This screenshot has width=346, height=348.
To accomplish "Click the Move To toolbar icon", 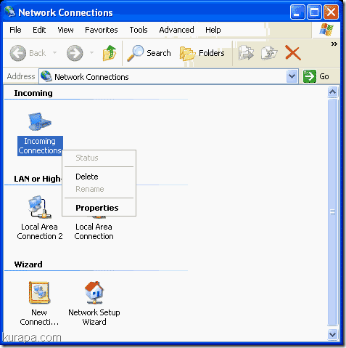I will coord(246,53).
